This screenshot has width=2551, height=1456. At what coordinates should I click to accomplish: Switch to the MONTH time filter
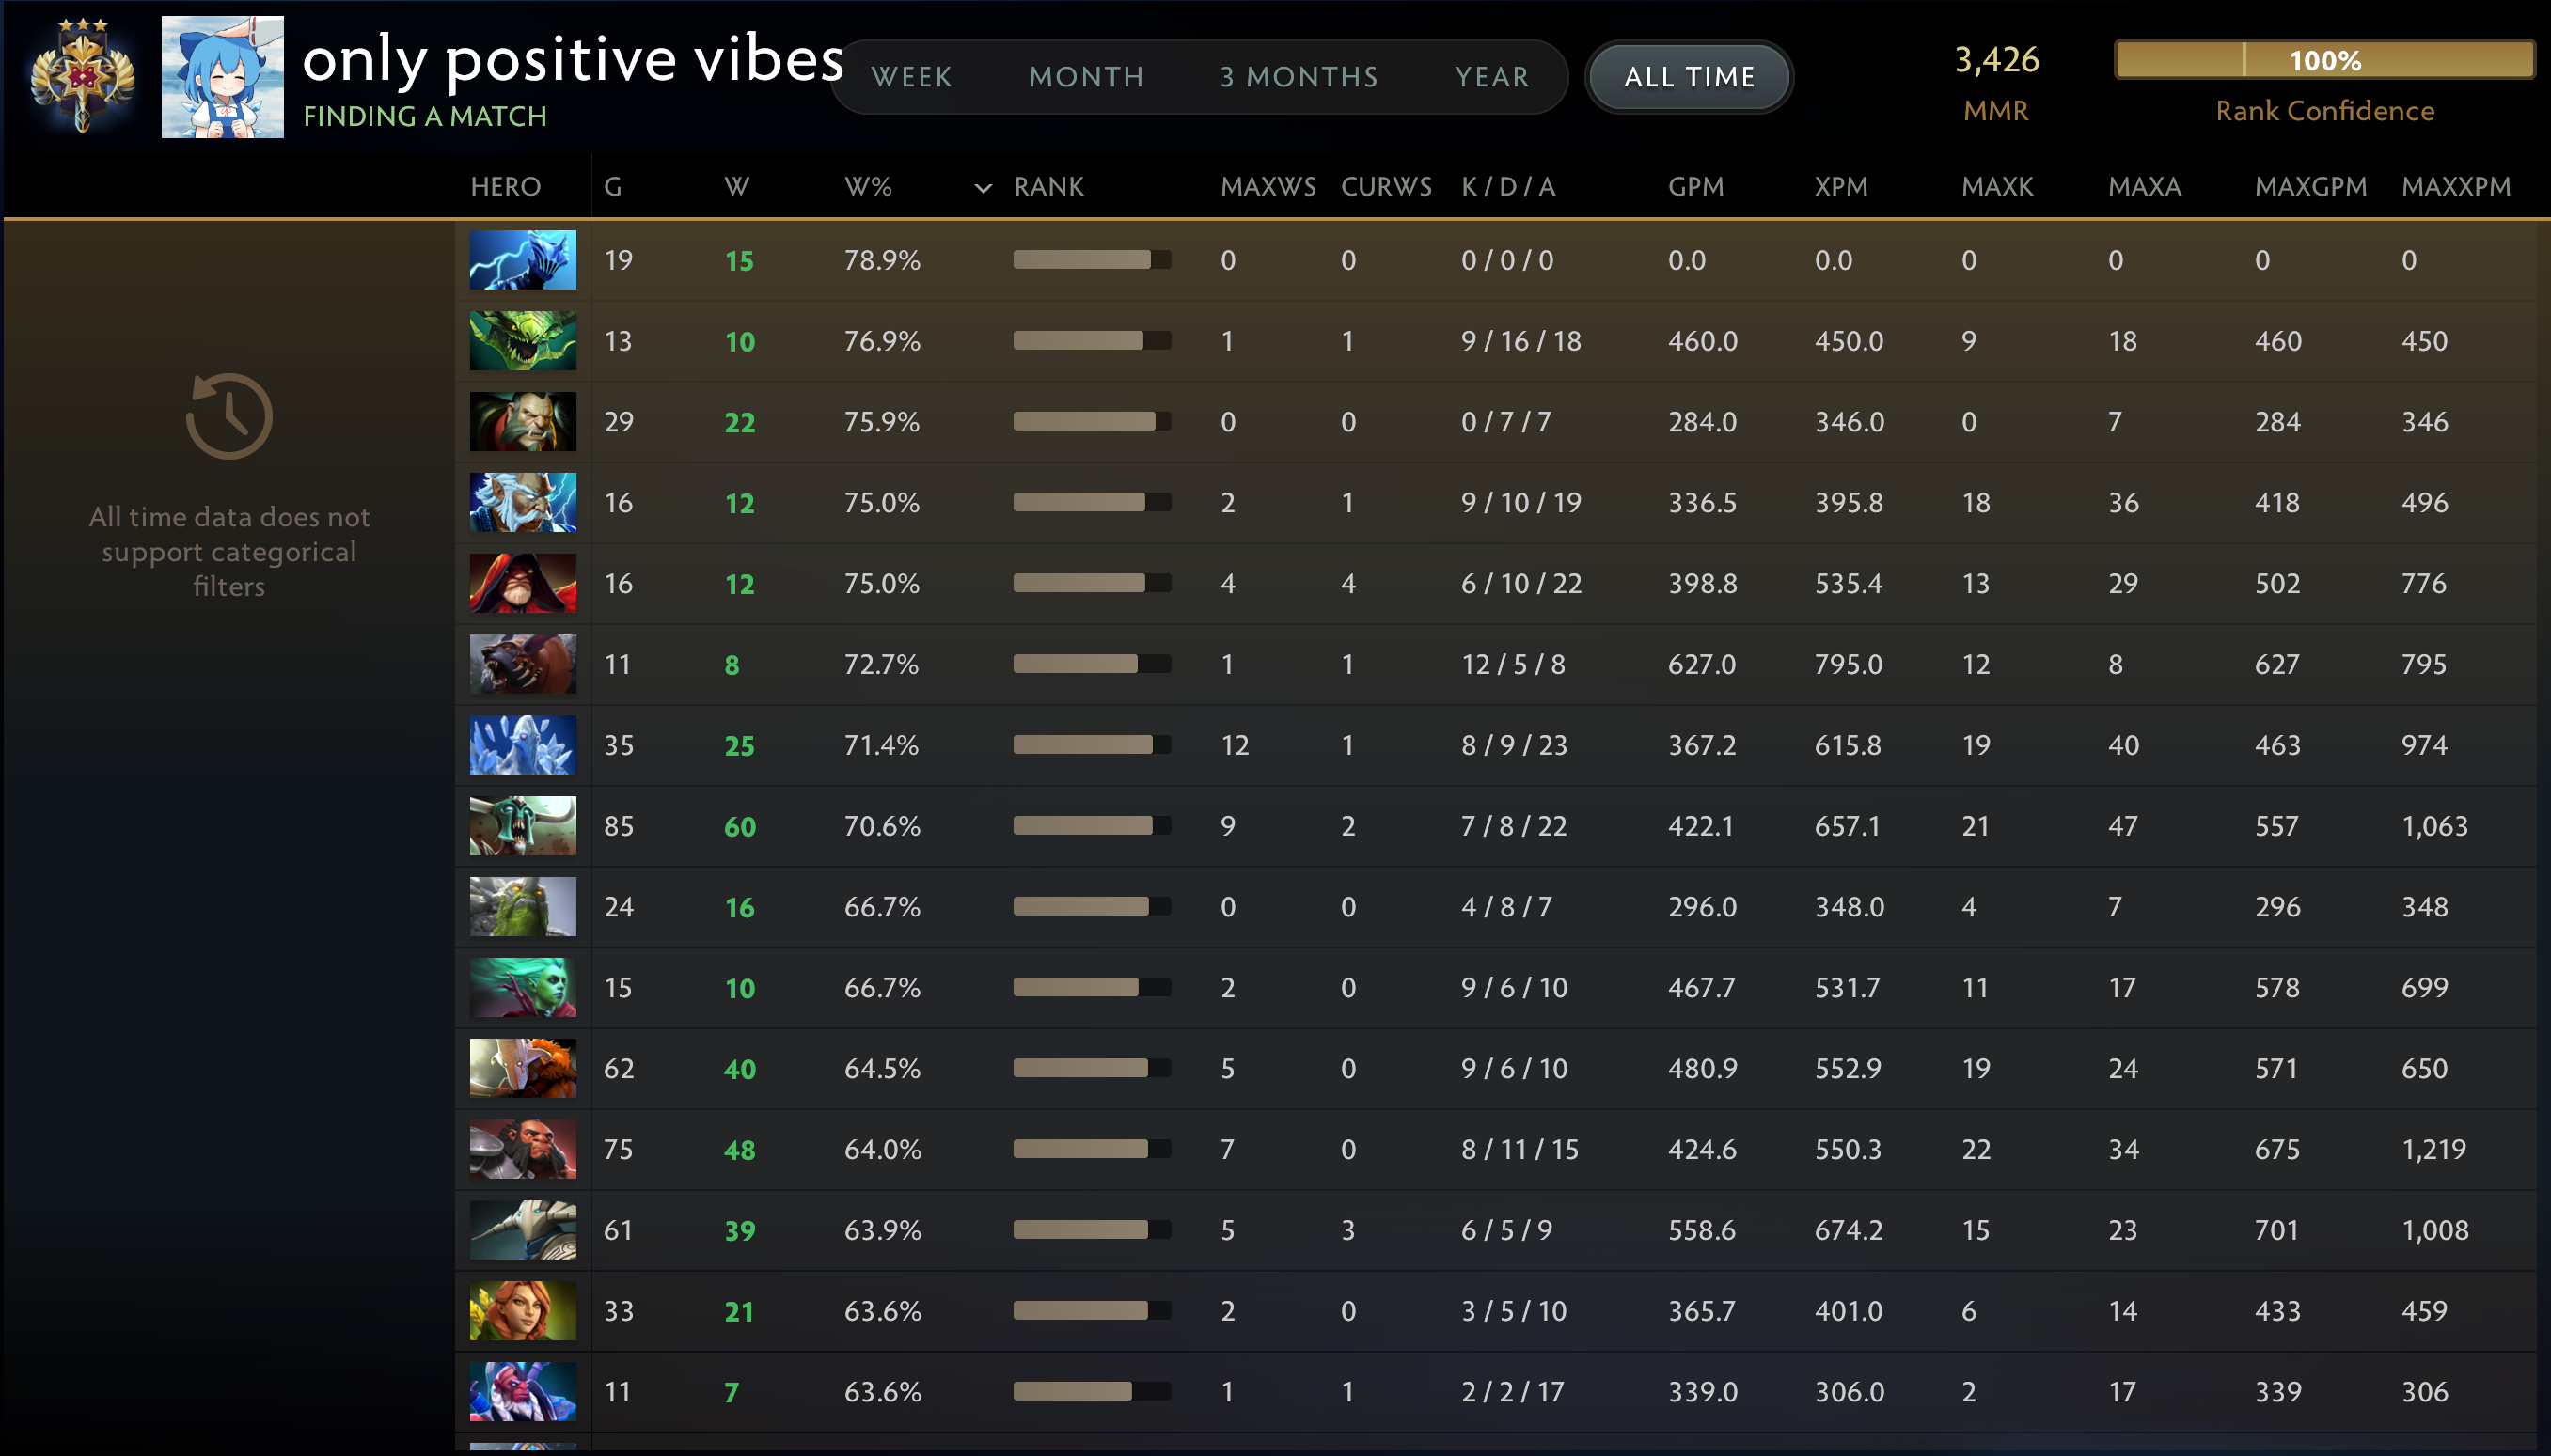pyautogui.click(x=1086, y=77)
